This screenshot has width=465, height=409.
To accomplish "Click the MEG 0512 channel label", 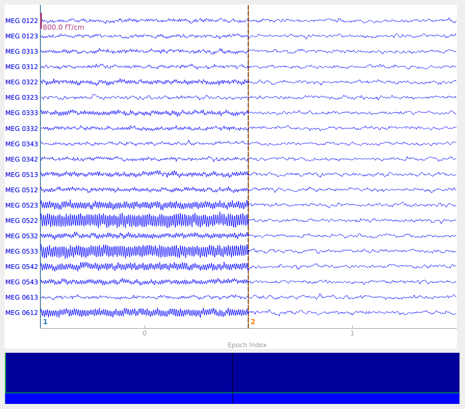I will pyautogui.click(x=21, y=190).
